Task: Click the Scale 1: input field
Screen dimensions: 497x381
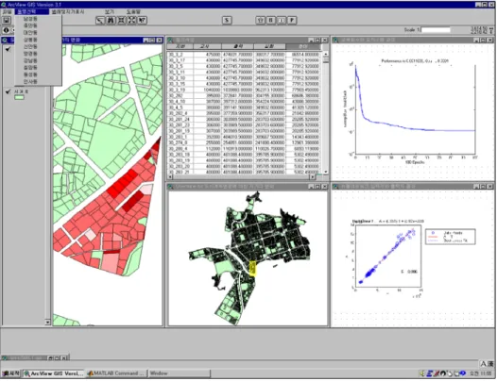Action: coord(436,30)
